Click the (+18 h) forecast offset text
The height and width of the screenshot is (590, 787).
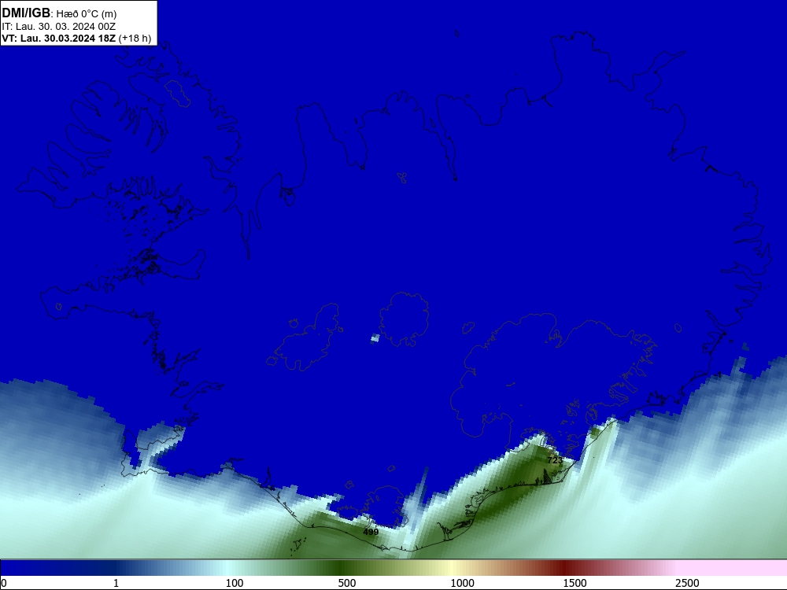135,38
